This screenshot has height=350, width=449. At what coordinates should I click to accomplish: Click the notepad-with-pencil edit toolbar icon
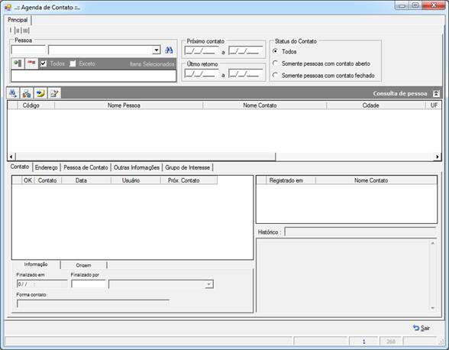pos(54,93)
